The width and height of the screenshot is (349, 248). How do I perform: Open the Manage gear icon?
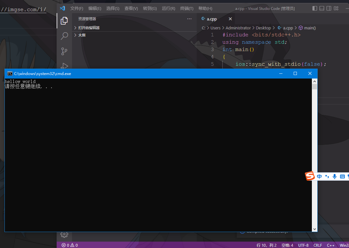64,235
